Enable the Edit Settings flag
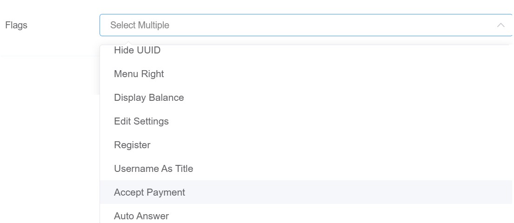This screenshot has width=514, height=223. click(141, 121)
